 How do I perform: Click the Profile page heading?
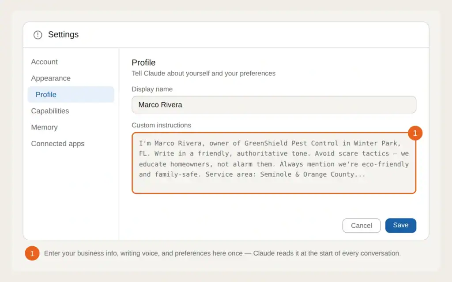click(143, 63)
